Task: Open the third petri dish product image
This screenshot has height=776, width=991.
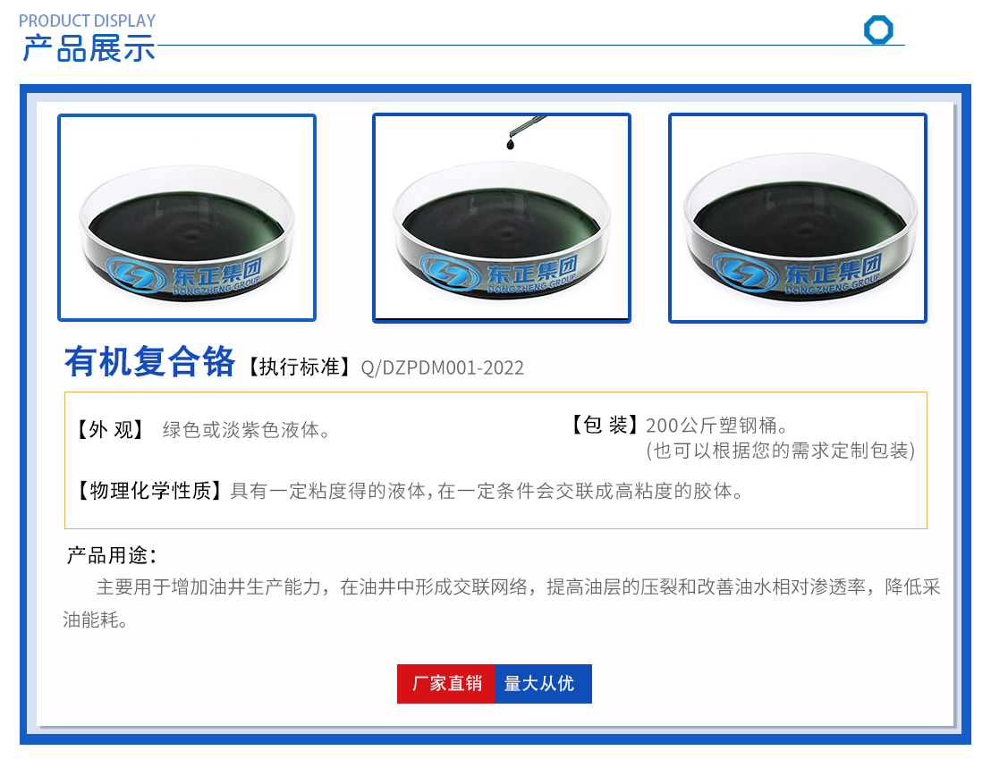Action: (x=798, y=218)
